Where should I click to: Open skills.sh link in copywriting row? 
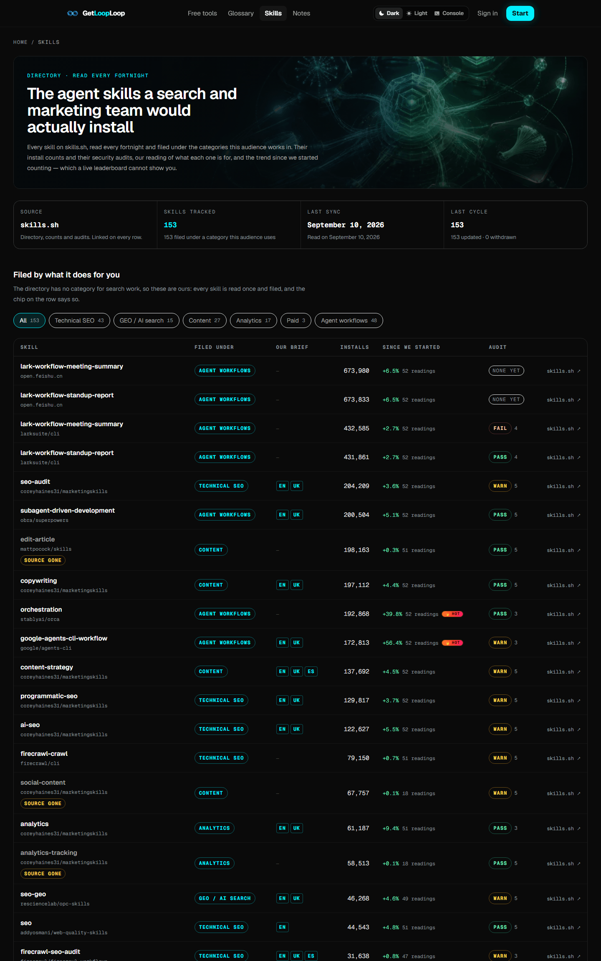point(563,585)
